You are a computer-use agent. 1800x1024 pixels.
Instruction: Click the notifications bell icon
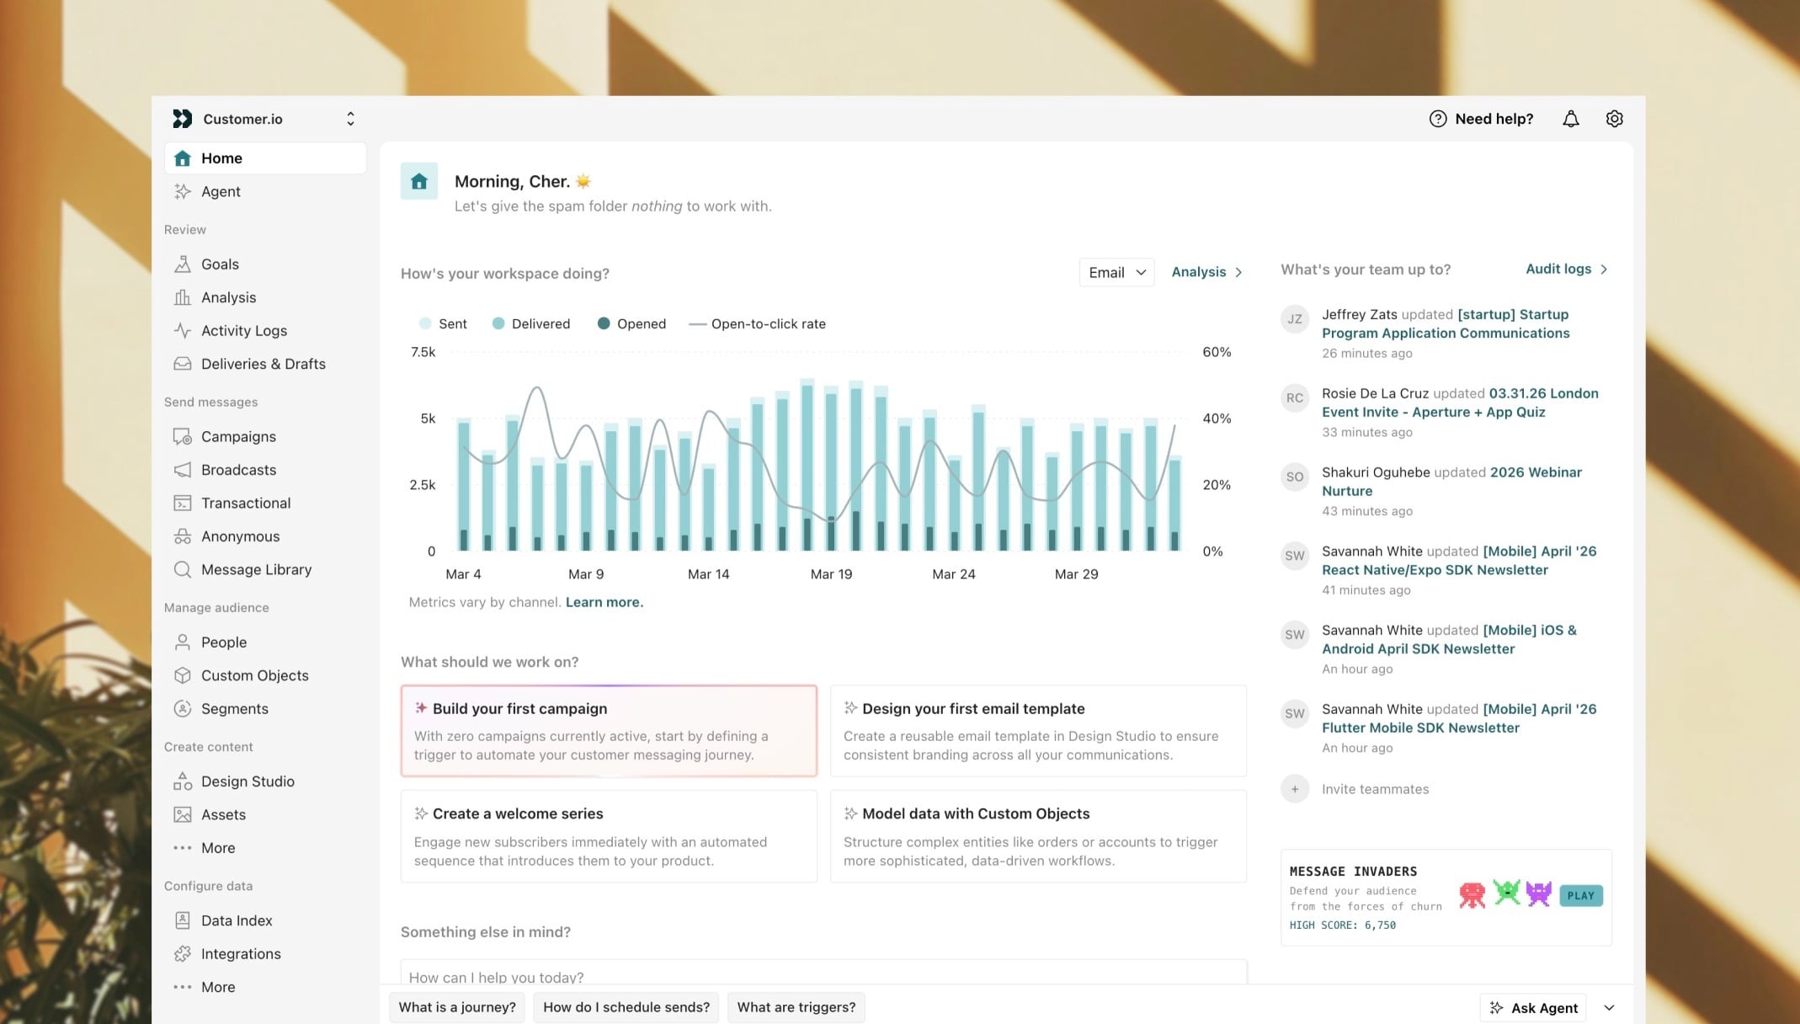1570,119
